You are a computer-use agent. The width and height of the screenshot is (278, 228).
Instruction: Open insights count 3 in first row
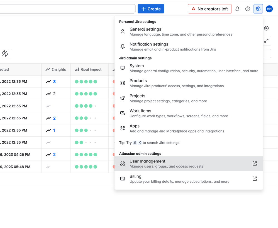tap(54, 82)
